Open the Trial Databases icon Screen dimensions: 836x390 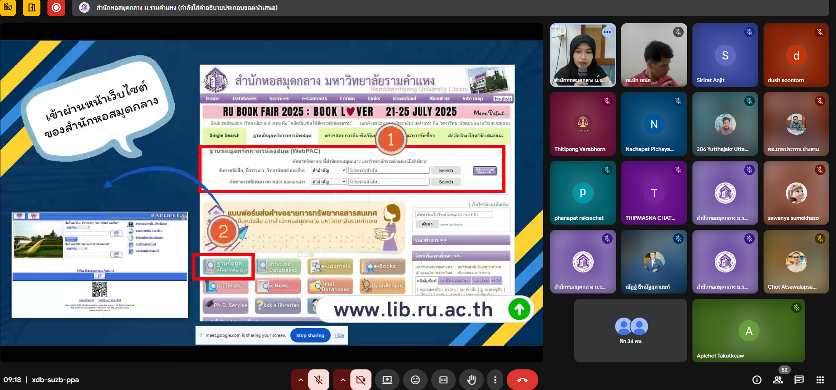[x=330, y=286]
